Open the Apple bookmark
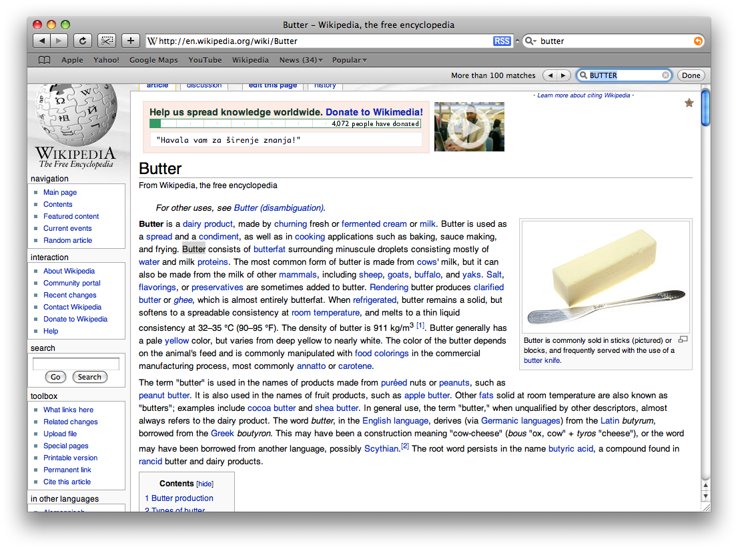This screenshot has width=738, height=549. click(72, 60)
